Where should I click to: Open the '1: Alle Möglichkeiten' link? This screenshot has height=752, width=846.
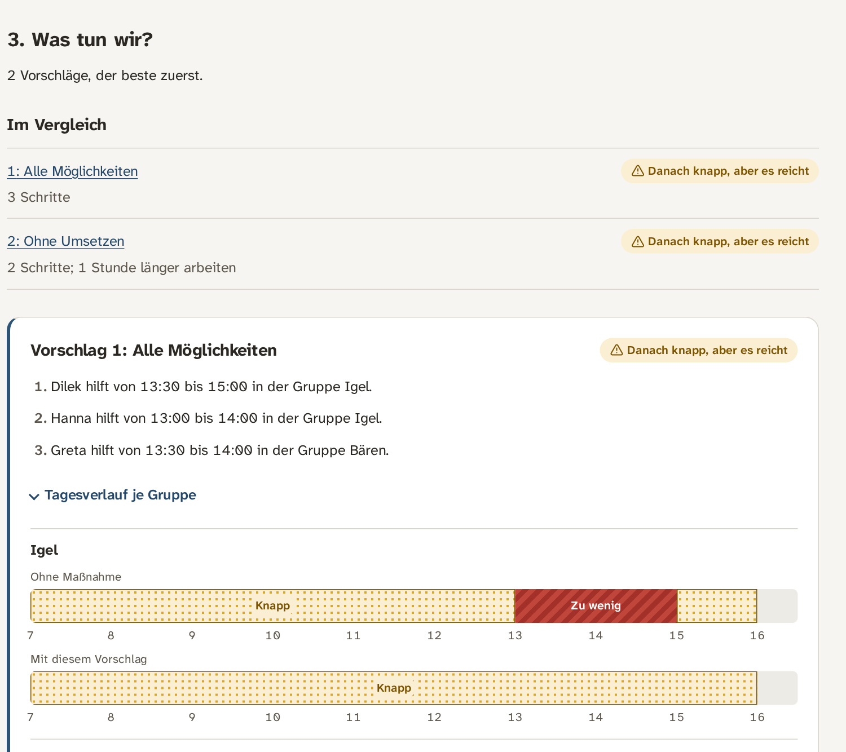pos(72,171)
